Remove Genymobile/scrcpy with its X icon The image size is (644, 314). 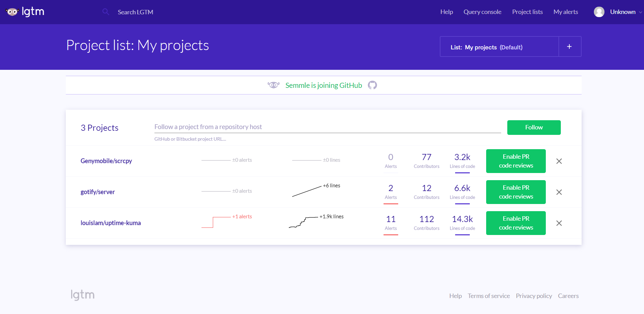[559, 161]
